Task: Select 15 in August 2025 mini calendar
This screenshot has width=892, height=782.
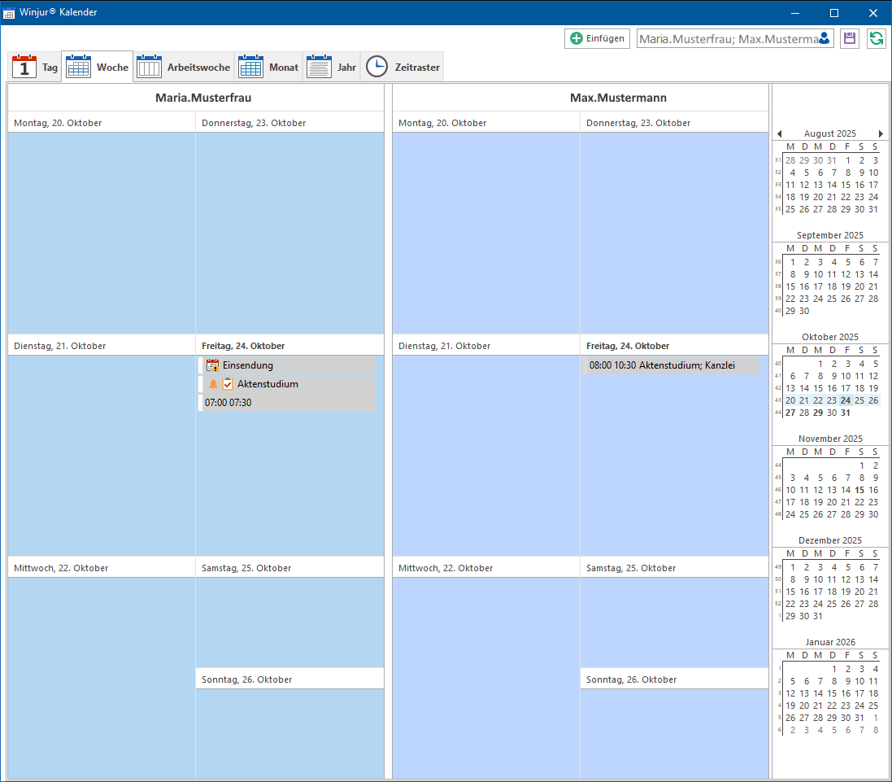Action: (x=846, y=185)
